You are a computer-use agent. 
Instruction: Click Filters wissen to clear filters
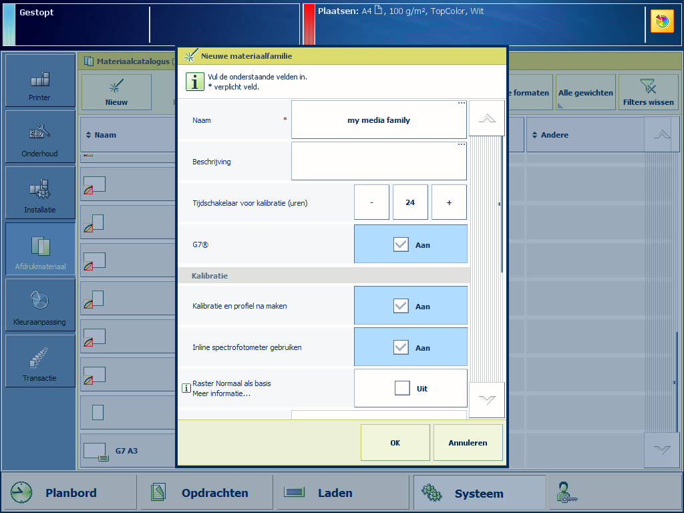pos(648,92)
